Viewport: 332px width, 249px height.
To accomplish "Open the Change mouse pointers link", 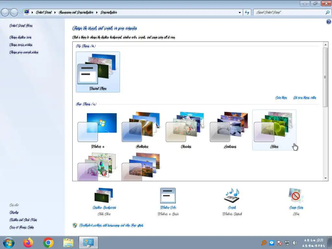I will pos(21,45).
